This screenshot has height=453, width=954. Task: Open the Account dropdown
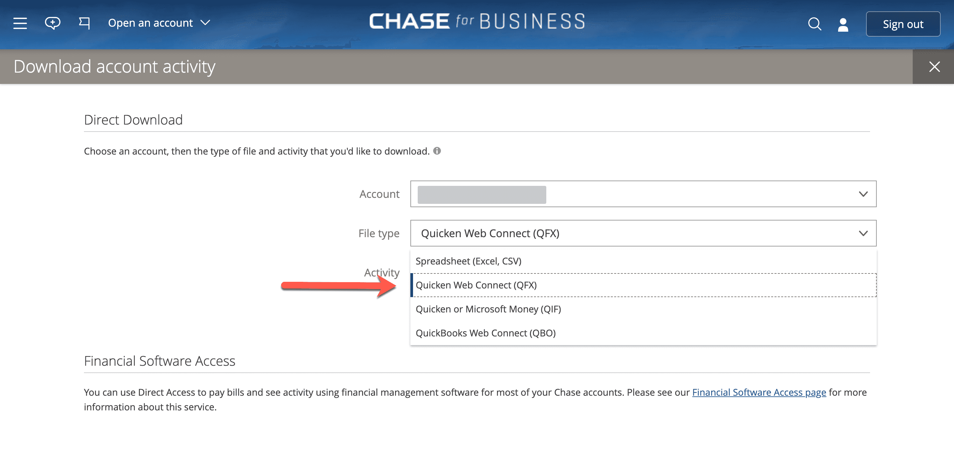click(643, 194)
